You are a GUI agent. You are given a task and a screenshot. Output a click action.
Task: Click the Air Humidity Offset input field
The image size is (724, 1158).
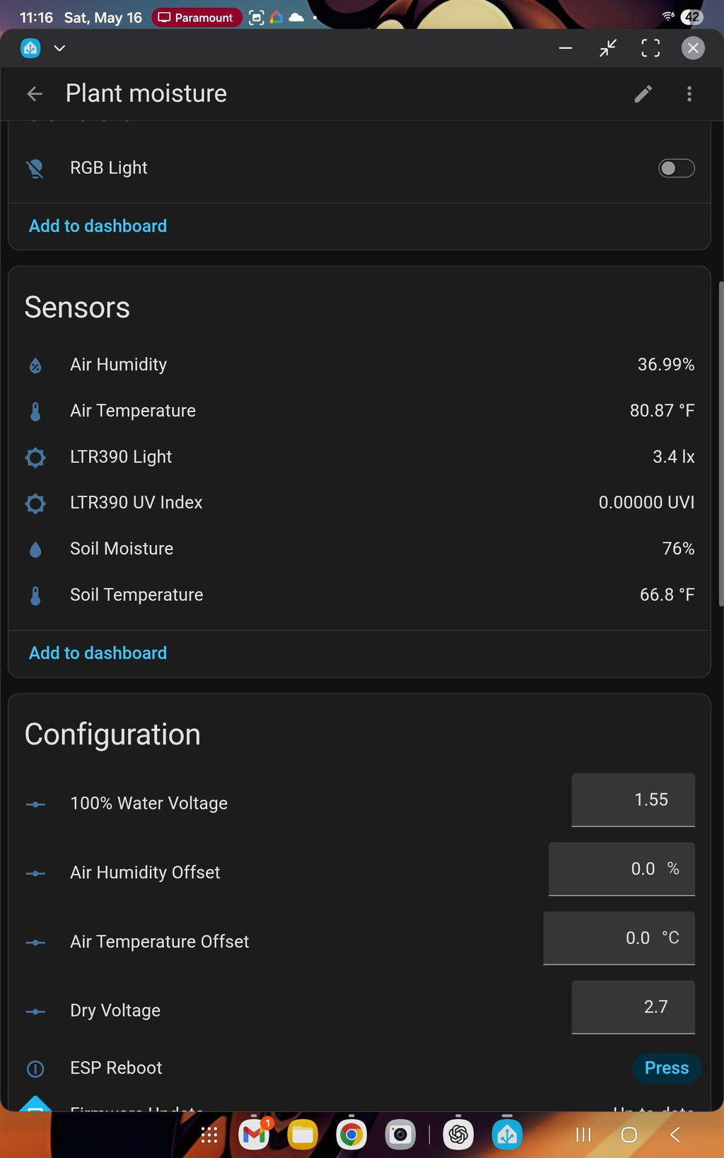point(621,870)
